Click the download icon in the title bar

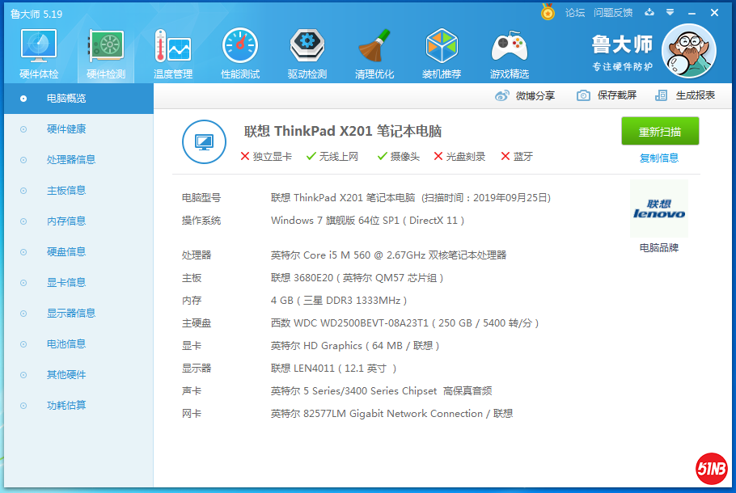651,13
